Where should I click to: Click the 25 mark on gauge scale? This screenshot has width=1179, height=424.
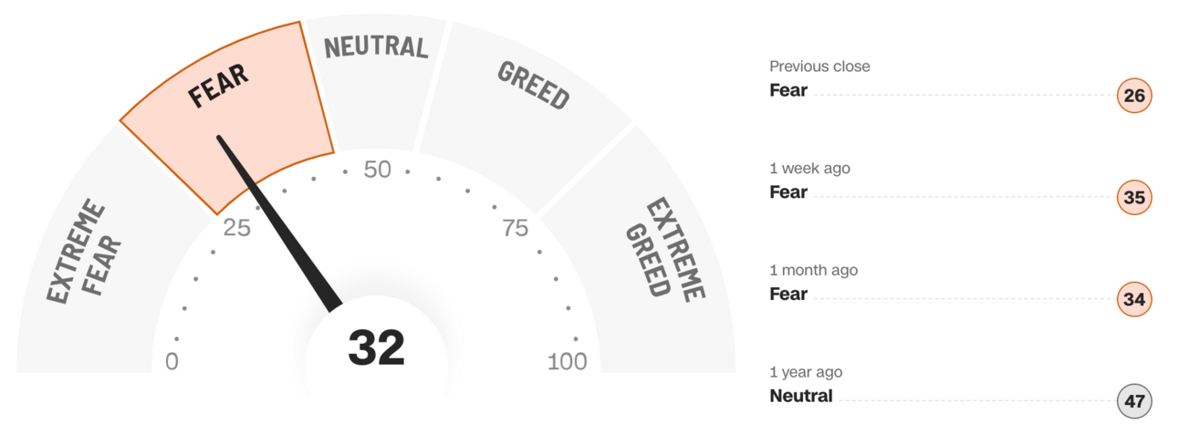[x=236, y=228]
